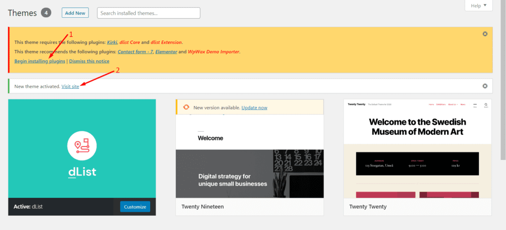506x230 pixels.
Task: Select the Twenty Twenty theme thumbnail
Action: [x=418, y=149]
